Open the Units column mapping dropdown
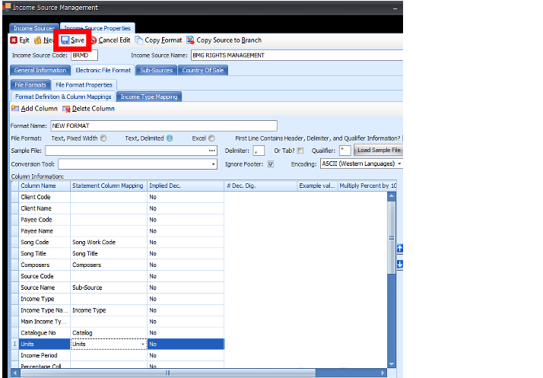The image size is (543, 378). (x=143, y=345)
